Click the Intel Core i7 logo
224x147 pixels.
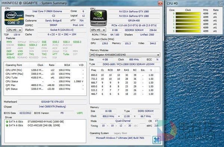point(14,18)
